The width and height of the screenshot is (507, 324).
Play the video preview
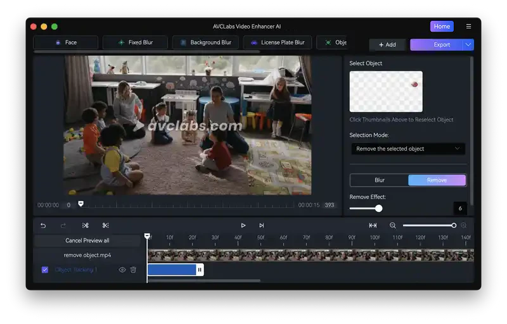tap(243, 225)
